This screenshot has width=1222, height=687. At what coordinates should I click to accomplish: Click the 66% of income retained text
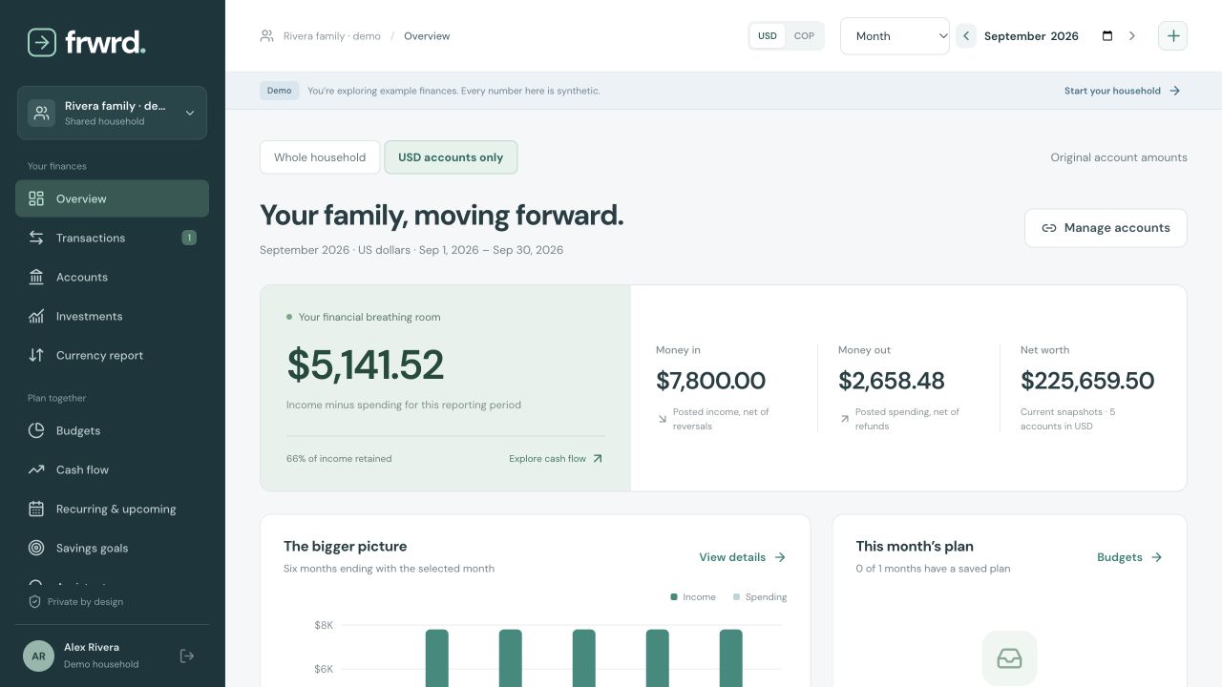pyautogui.click(x=339, y=459)
